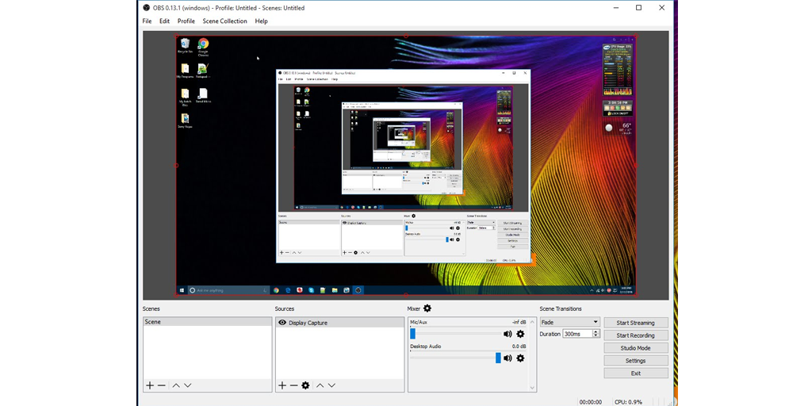Image resolution: width=812 pixels, height=406 pixels.
Task: Mute the Mic/Aux channel speaker icon
Action: (507, 334)
